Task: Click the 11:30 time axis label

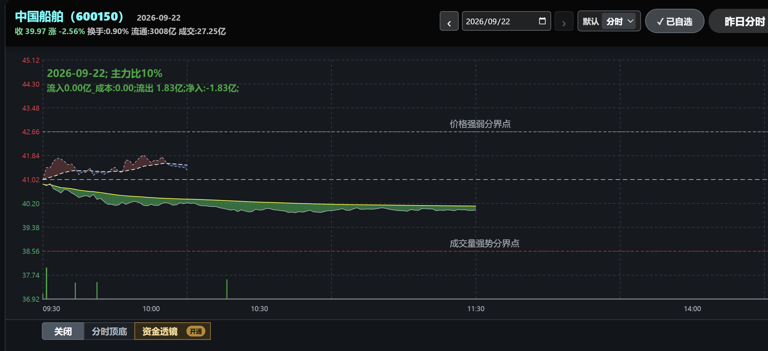Action: click(476, 308)
